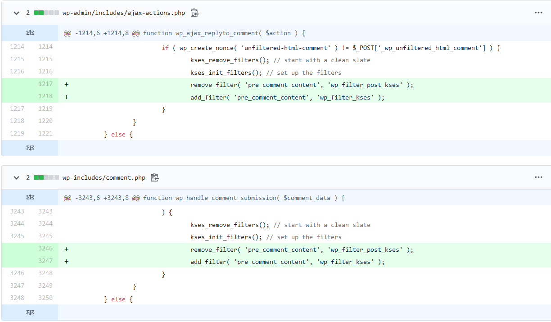Image resolution: width=551 pixels, height=322 pixels.
Task: Click remove_filter code on line 3246
Action: (x=302, y=250)
